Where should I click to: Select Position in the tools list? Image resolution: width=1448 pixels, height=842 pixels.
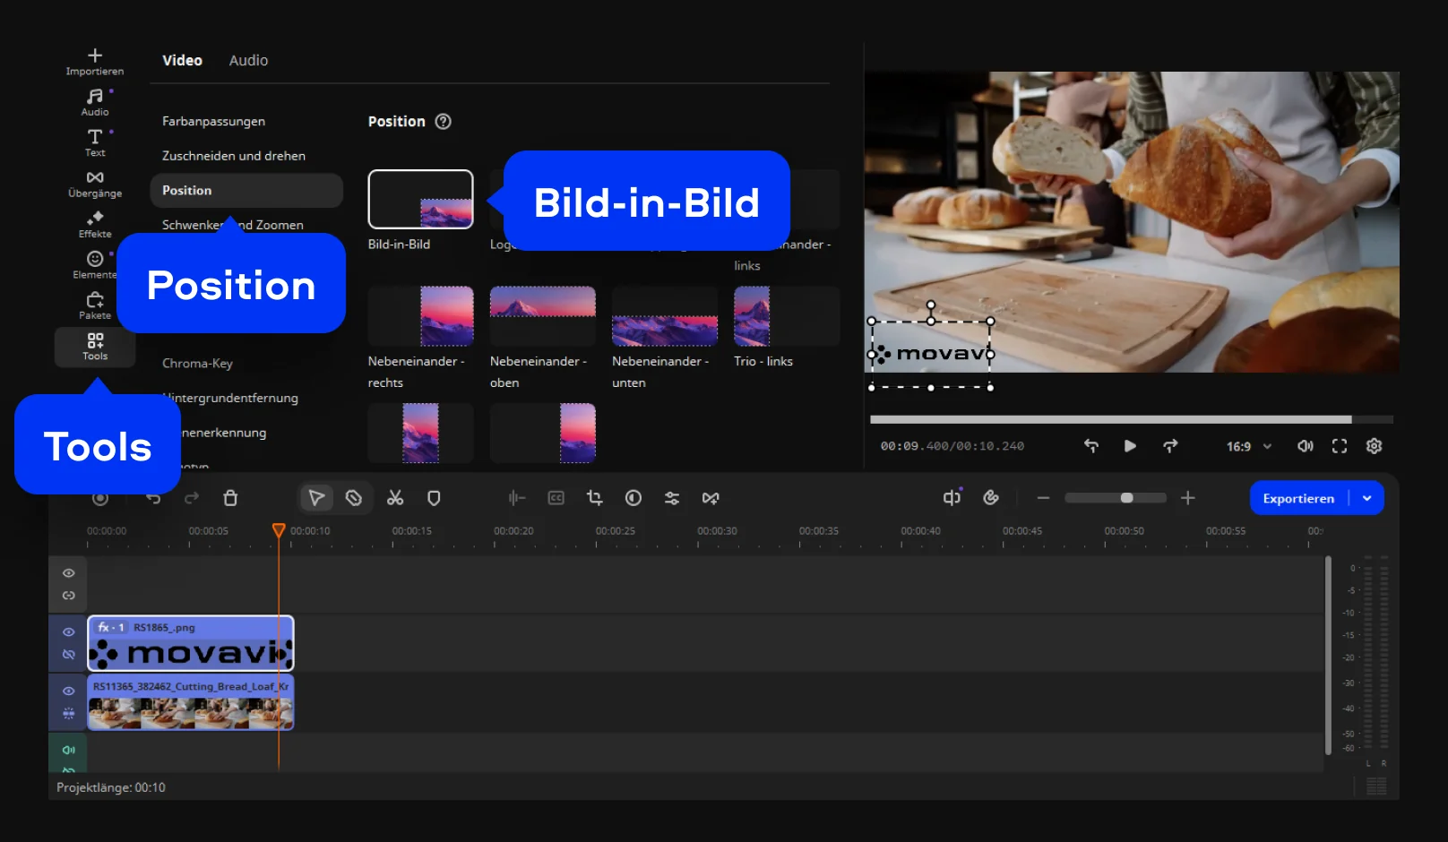246,191
